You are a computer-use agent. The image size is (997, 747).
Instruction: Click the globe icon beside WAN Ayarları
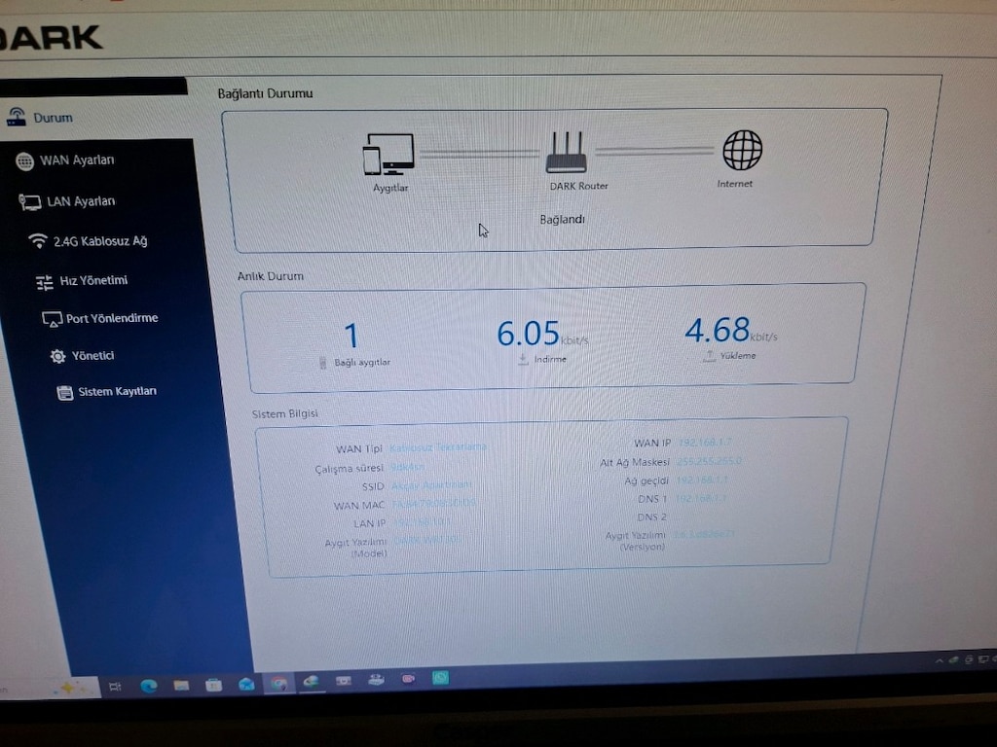24,162
